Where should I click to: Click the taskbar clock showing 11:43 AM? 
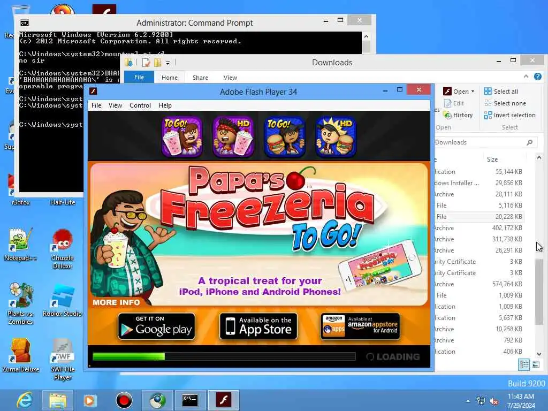click(x=521, y=401)
